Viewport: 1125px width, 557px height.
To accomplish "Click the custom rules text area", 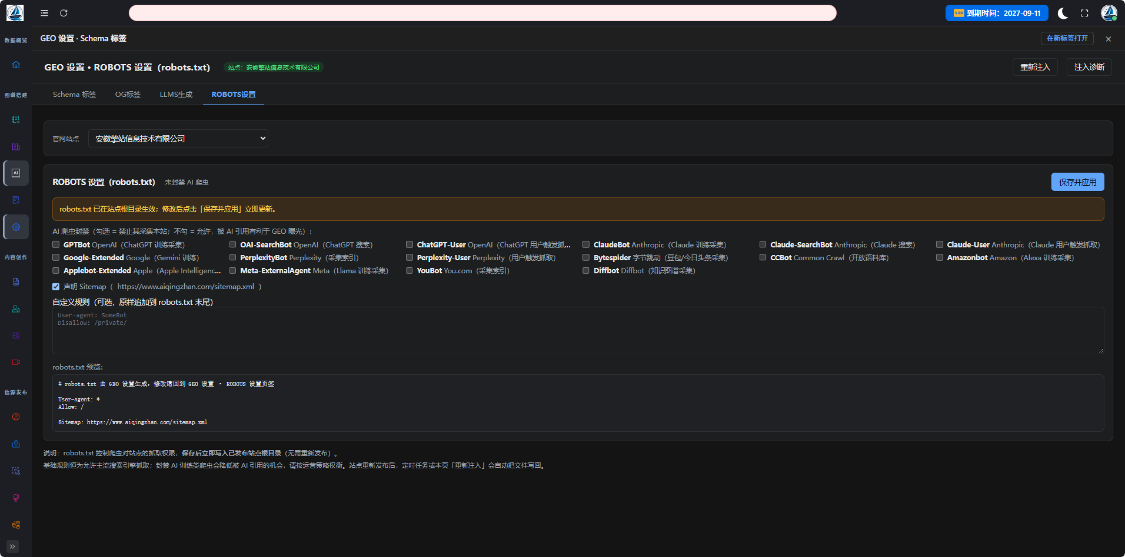I will (x=578, y=331).
